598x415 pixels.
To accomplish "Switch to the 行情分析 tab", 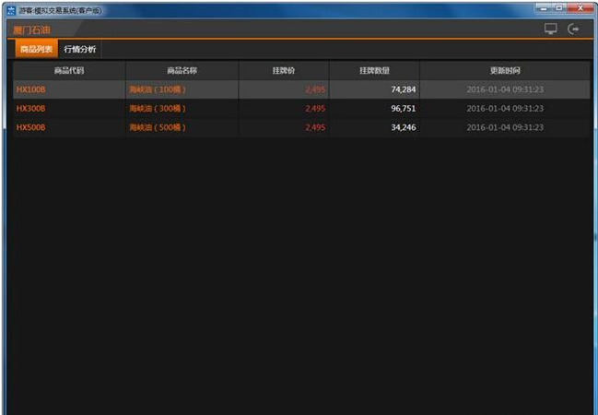I will 79,49.
